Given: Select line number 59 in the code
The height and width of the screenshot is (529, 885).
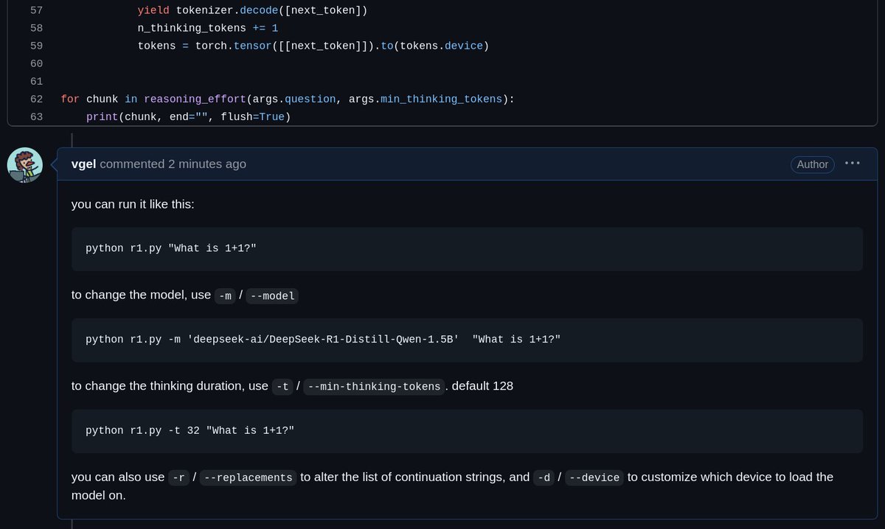Looking at the screenshot, I should click(x=36, y=46).
